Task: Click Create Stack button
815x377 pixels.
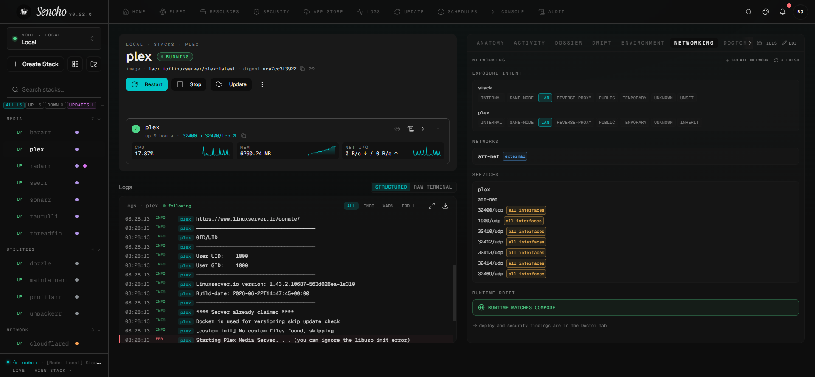Action: coord(36,64)
